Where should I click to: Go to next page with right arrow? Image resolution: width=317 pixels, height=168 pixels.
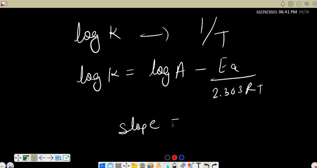tap(50, 158)
